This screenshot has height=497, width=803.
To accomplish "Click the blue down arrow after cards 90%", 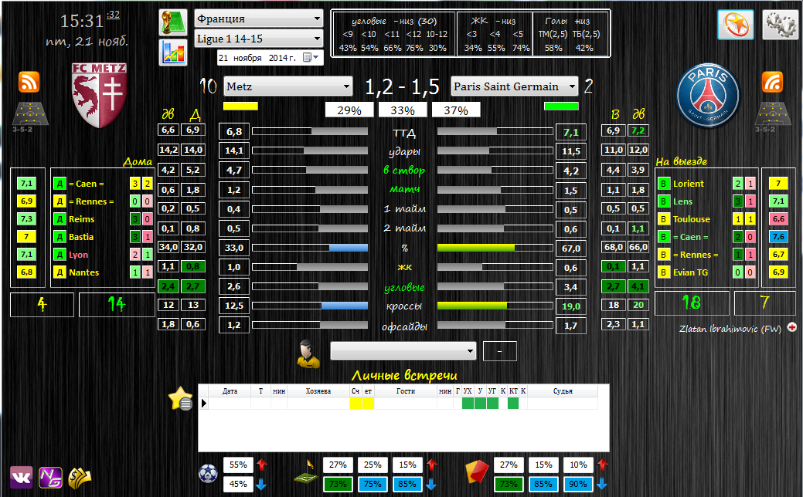I will click(x=602, y=484).
